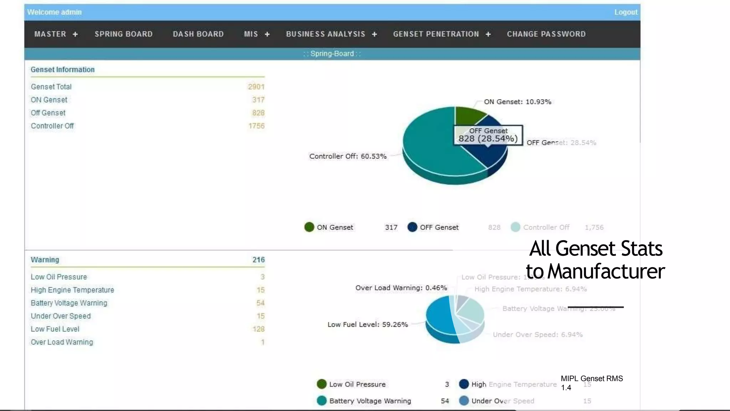The image size is (730, 411).
Task: Toggle OFF Genset navy legend dot
Action: [412, 227]
